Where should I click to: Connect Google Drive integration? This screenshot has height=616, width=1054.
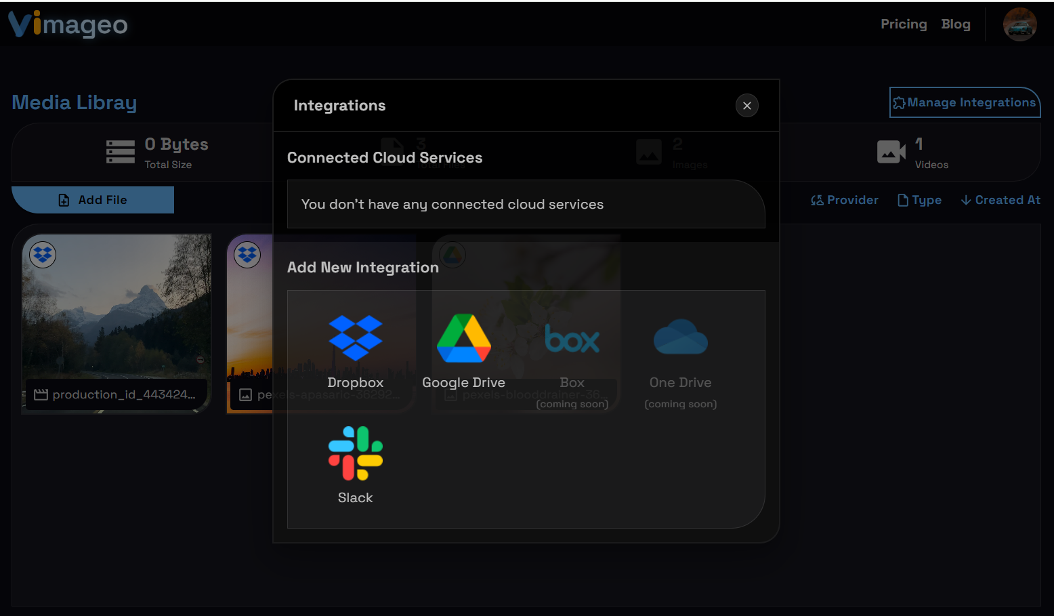tap(463, 351)
